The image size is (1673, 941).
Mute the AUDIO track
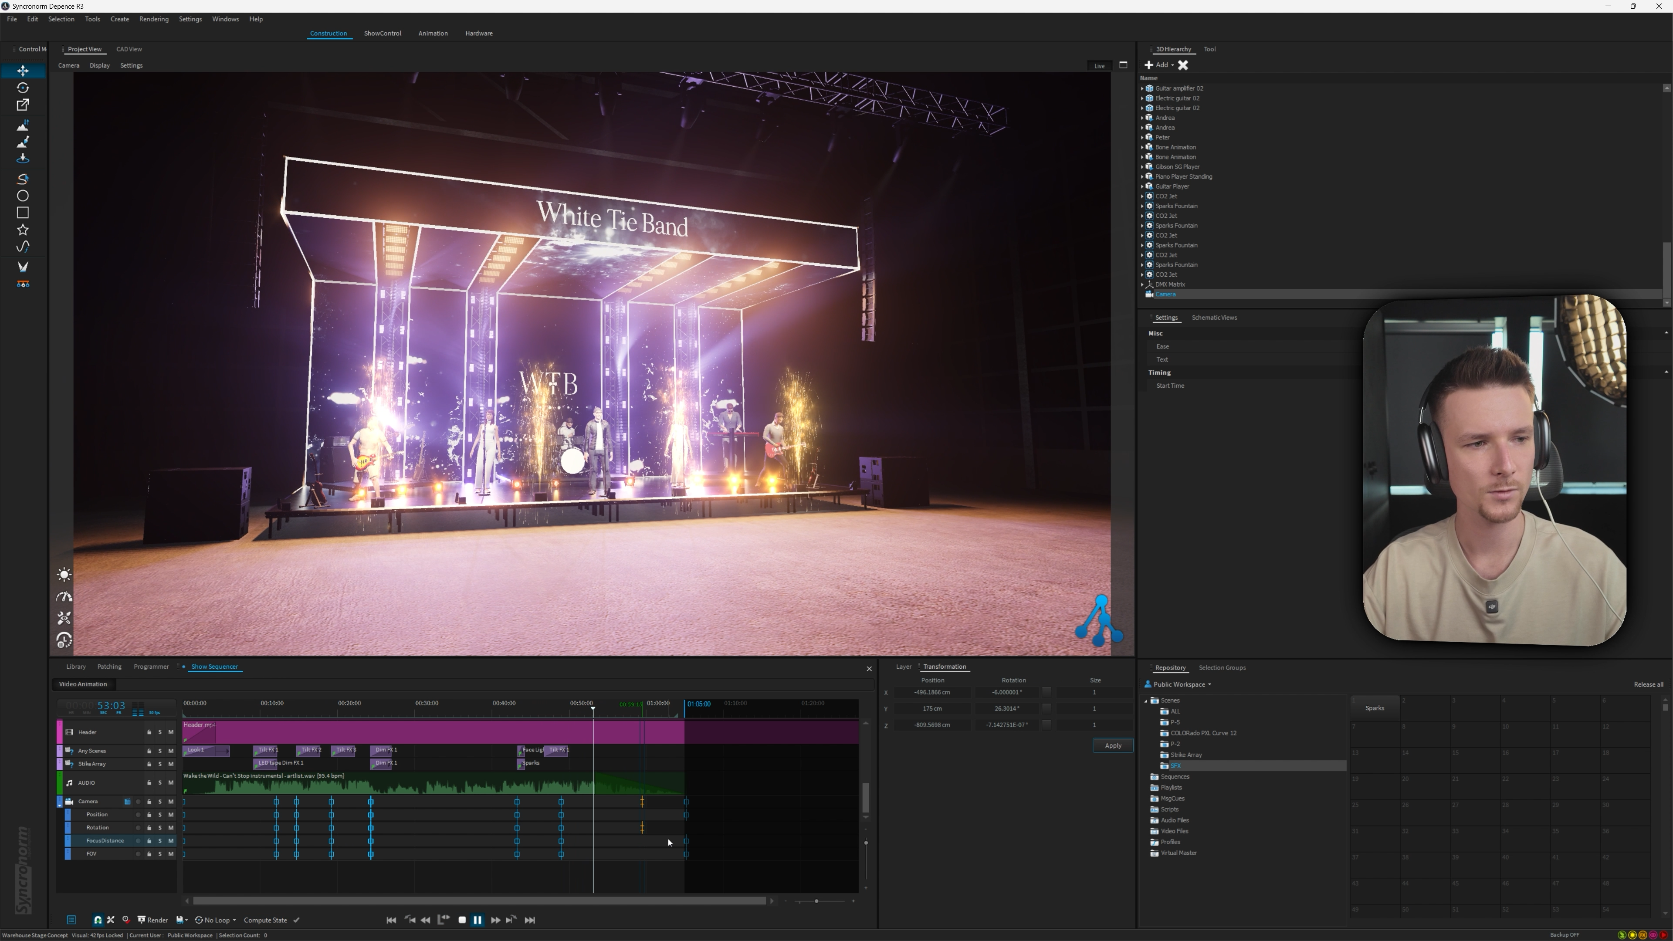[x=171, y=782]
